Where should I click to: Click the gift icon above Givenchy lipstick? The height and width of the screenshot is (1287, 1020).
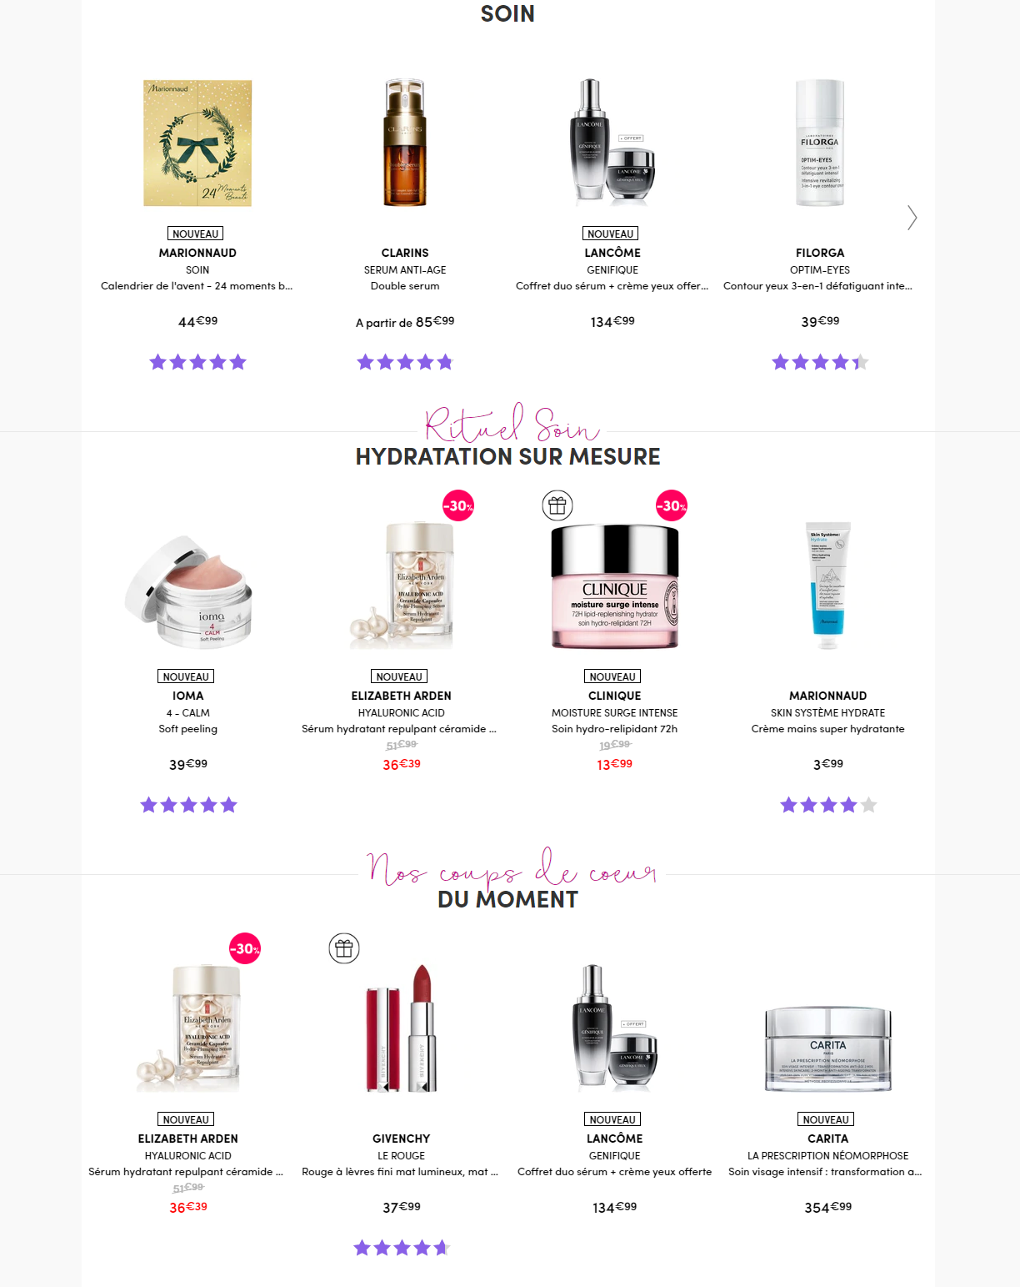[344, 948]
